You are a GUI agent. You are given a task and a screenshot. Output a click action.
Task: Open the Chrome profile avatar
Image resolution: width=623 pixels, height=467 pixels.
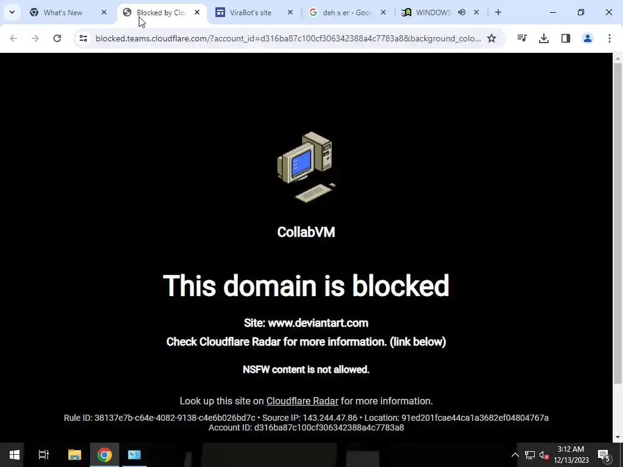click(x=588, y=38)
